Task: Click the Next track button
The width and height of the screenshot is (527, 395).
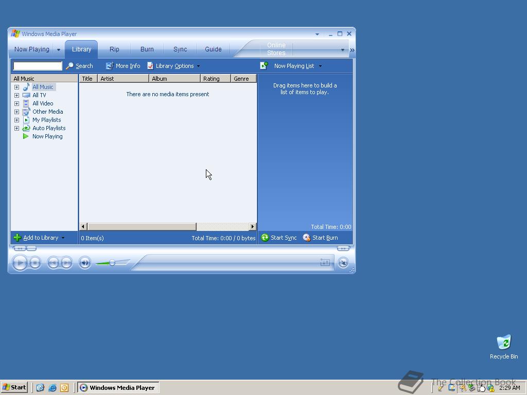Action: click(x=66, y=263)
